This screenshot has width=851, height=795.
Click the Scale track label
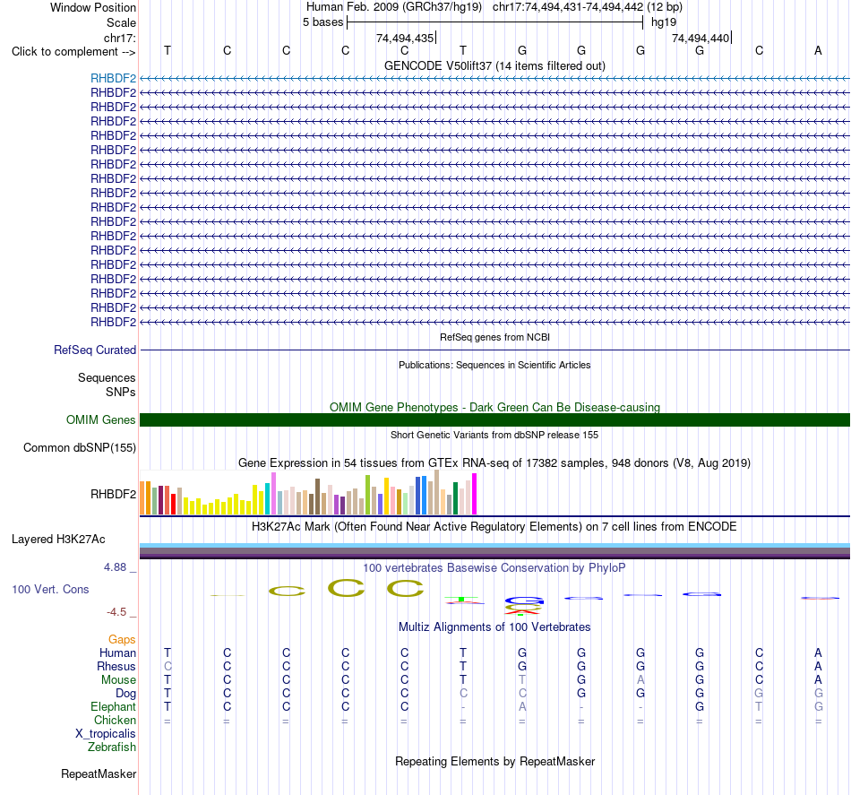click(121, 22)
